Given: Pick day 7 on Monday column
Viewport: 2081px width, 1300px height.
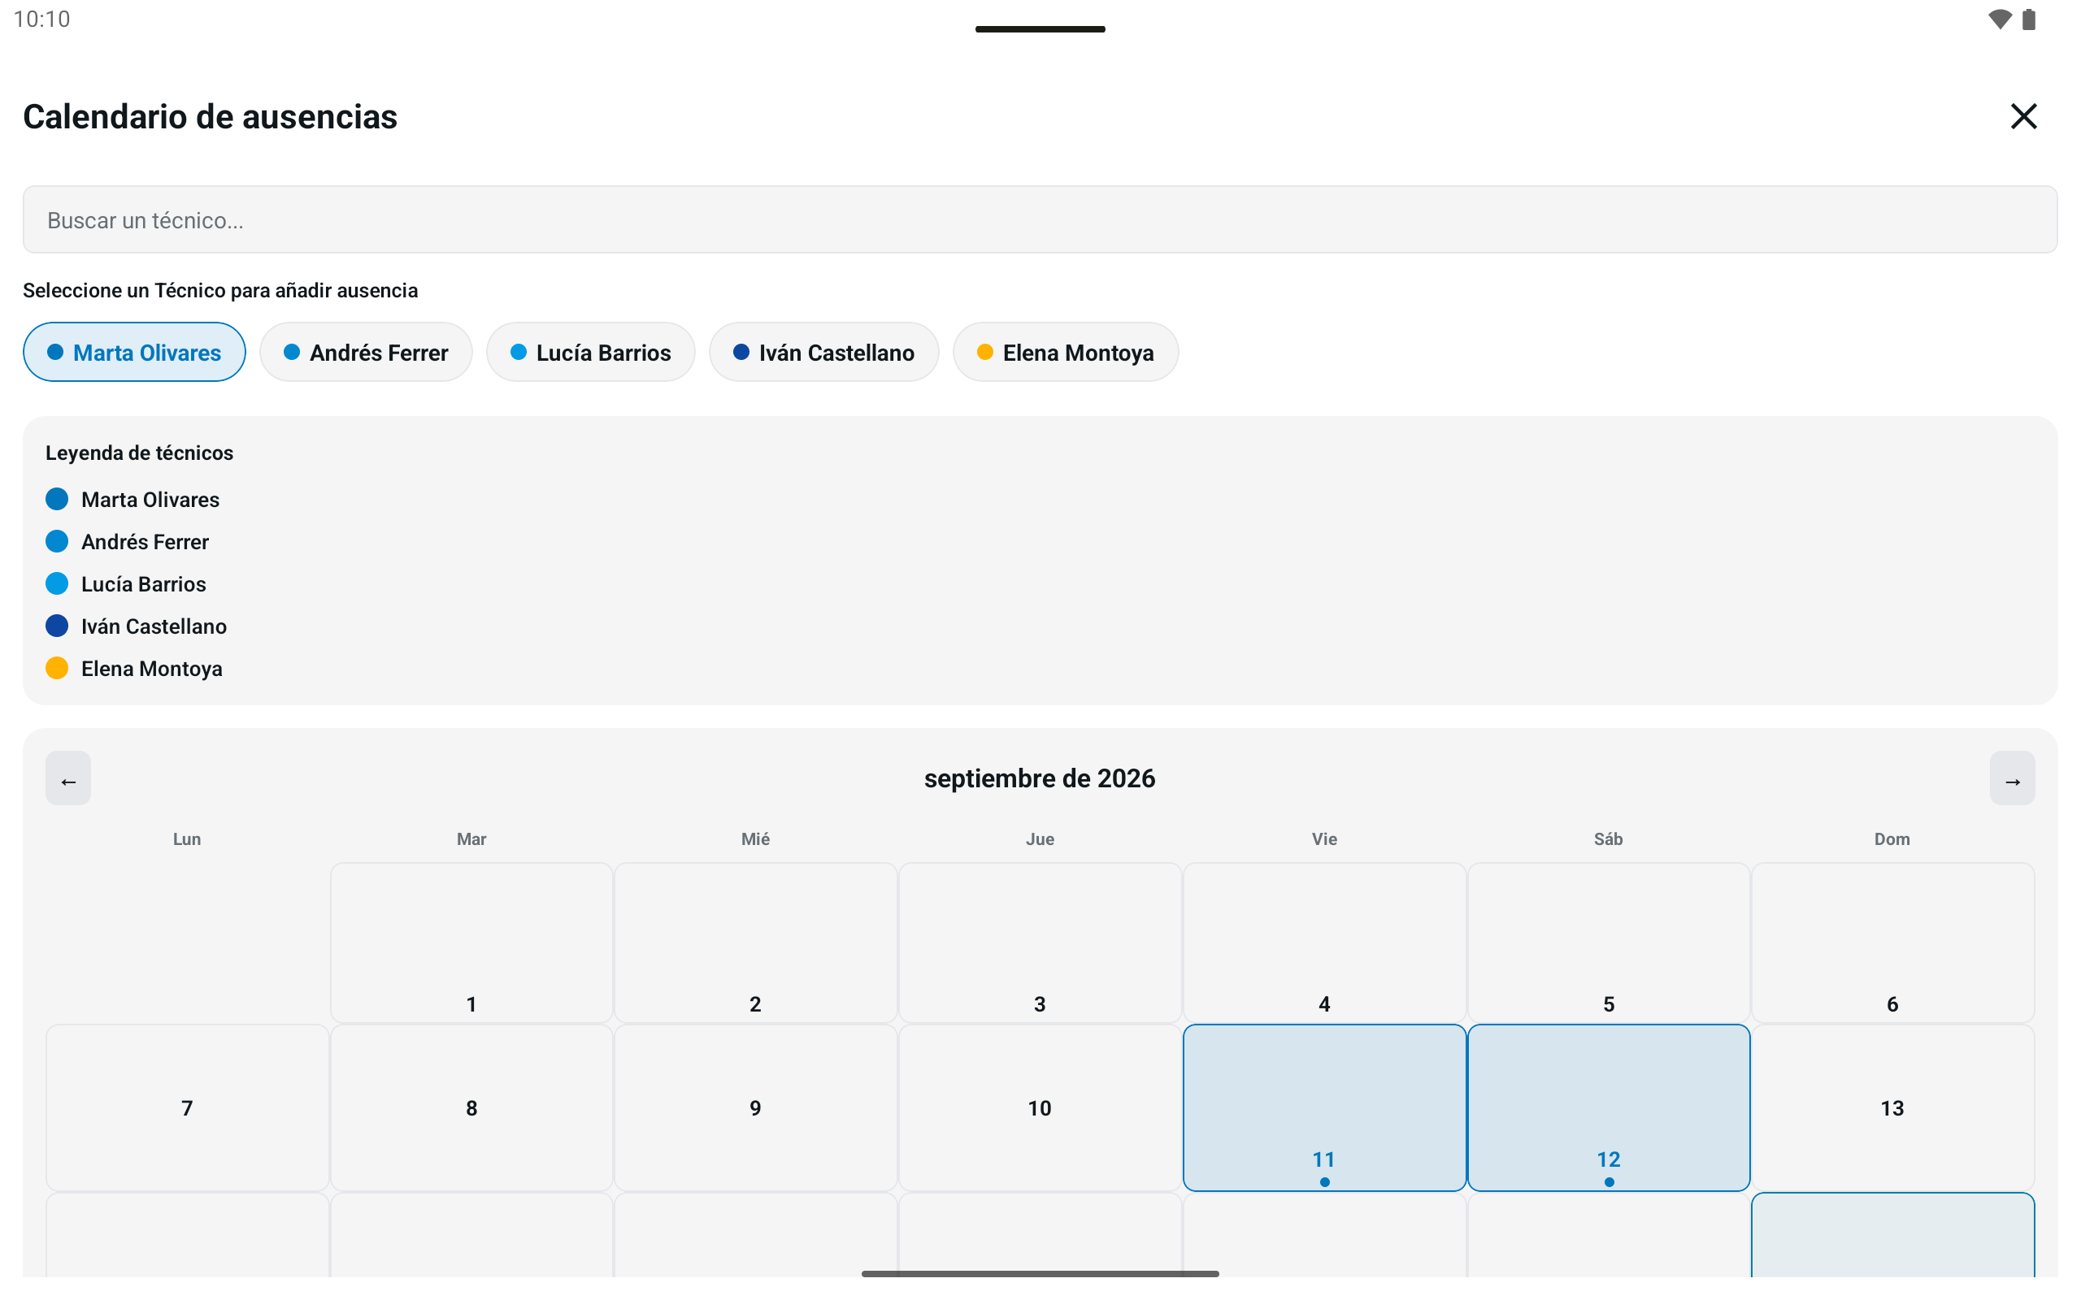Looking at the screenshot, I should [188, 1107].
